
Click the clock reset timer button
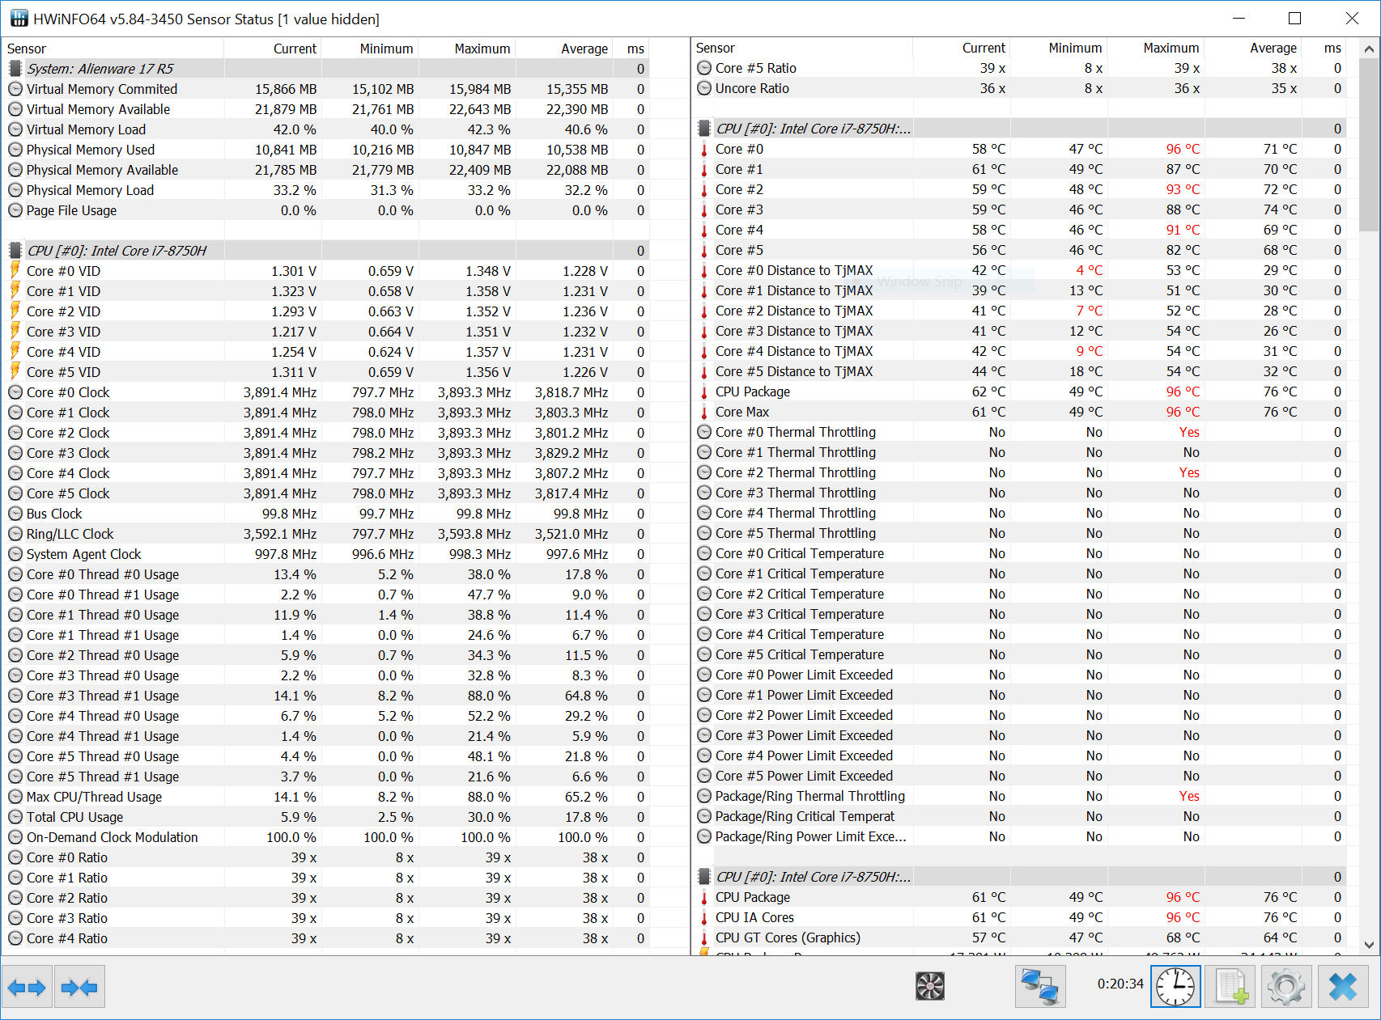click(x=1175, y=987)
